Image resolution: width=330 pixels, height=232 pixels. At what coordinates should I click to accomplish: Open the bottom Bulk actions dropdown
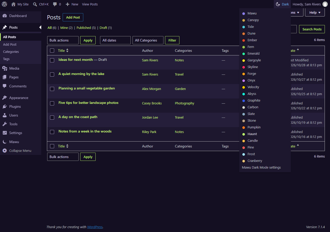click(x=63, y=157)
